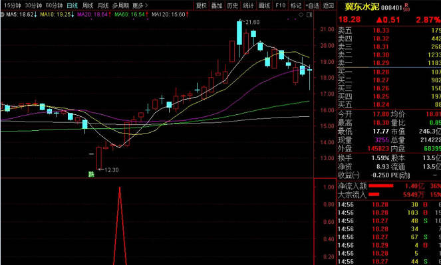Select the MA5 indicator label
This screenshot has height=265, width=441.
tap(21, 15)
